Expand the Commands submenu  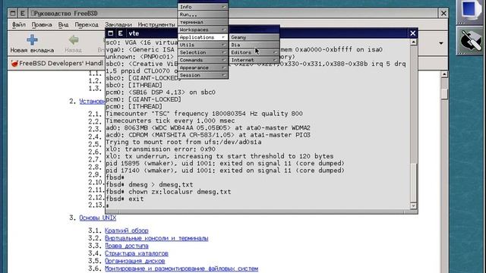pyautogui.click(x=203, y=60)
